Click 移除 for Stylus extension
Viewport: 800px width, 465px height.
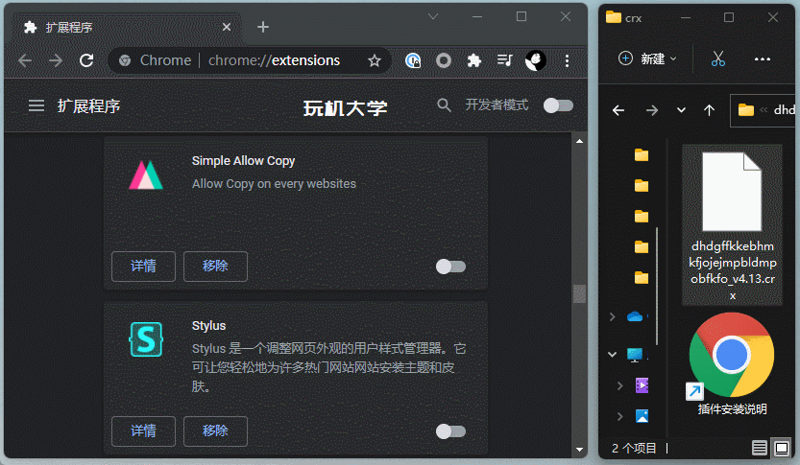[x=215, y=431]
